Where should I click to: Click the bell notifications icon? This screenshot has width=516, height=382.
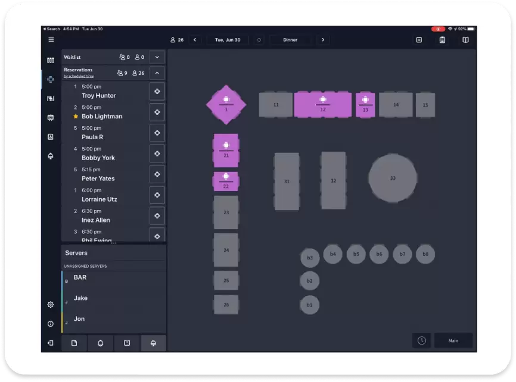click(100, 343)
